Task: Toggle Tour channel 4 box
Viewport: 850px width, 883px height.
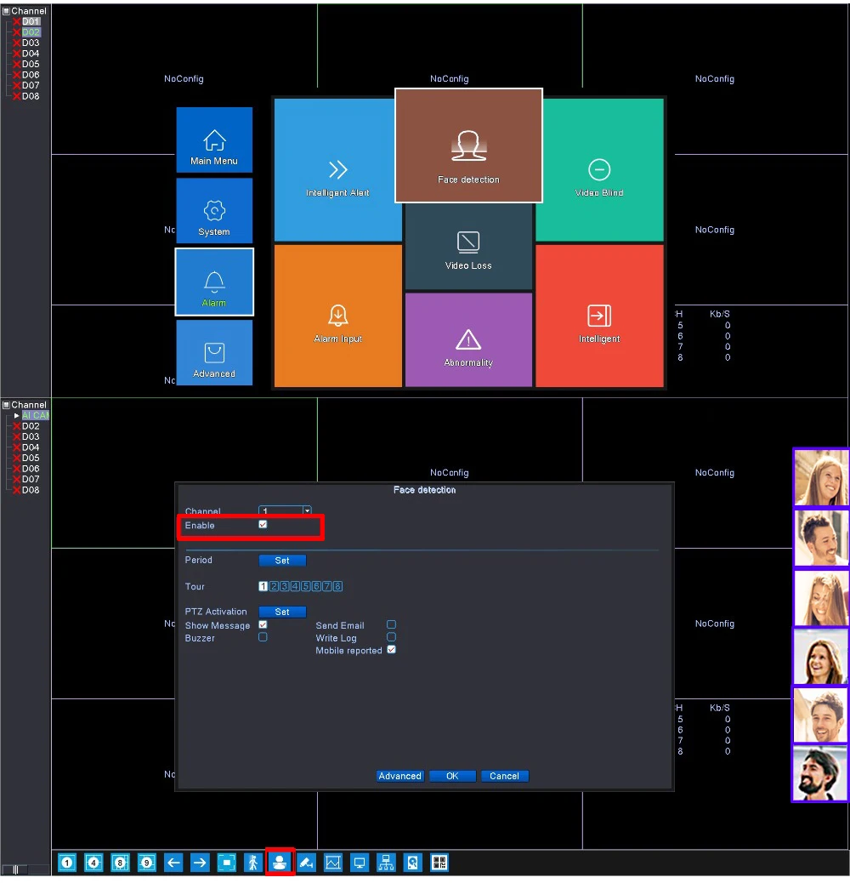Action: click(295, 586)
